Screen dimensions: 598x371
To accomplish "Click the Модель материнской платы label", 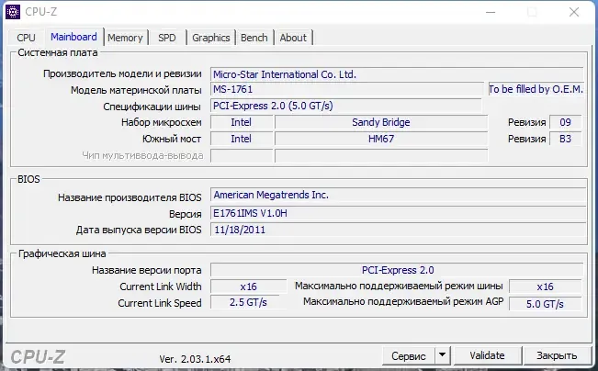I will [136, 90].
